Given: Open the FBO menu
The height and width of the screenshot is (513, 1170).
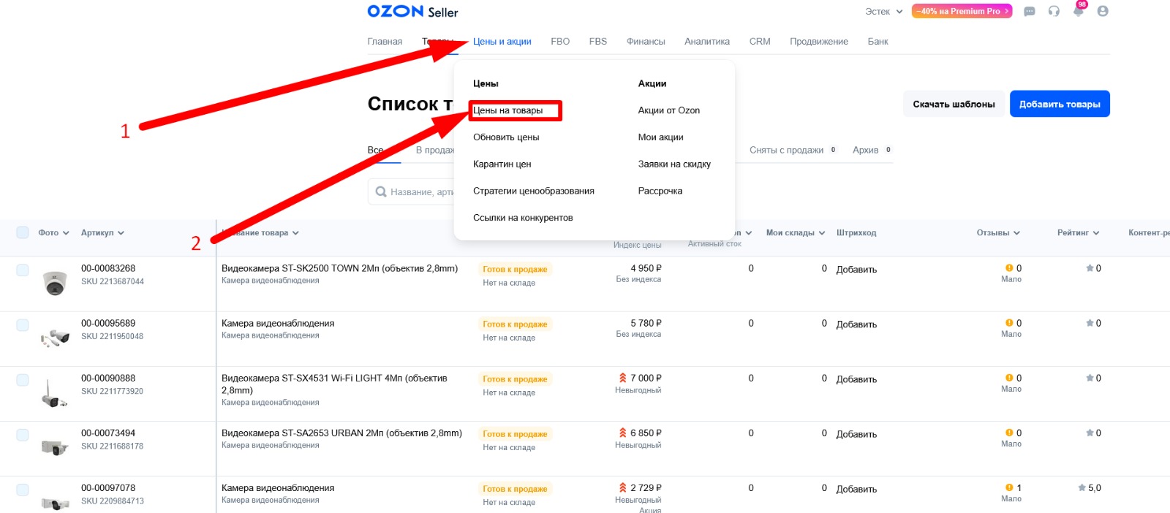Looking at the screenshot, I should pos(560,42).
